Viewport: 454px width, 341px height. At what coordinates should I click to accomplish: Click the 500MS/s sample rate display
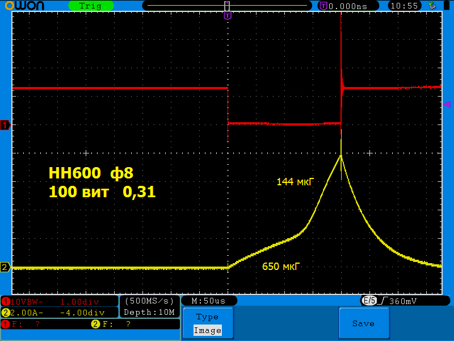coord(149,301)
